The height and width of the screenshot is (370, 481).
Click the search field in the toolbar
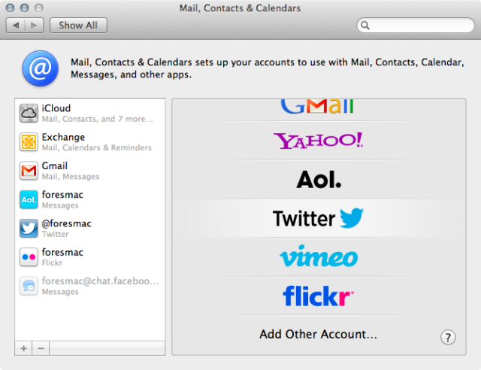pyautogui.click(x=416, y=25)
